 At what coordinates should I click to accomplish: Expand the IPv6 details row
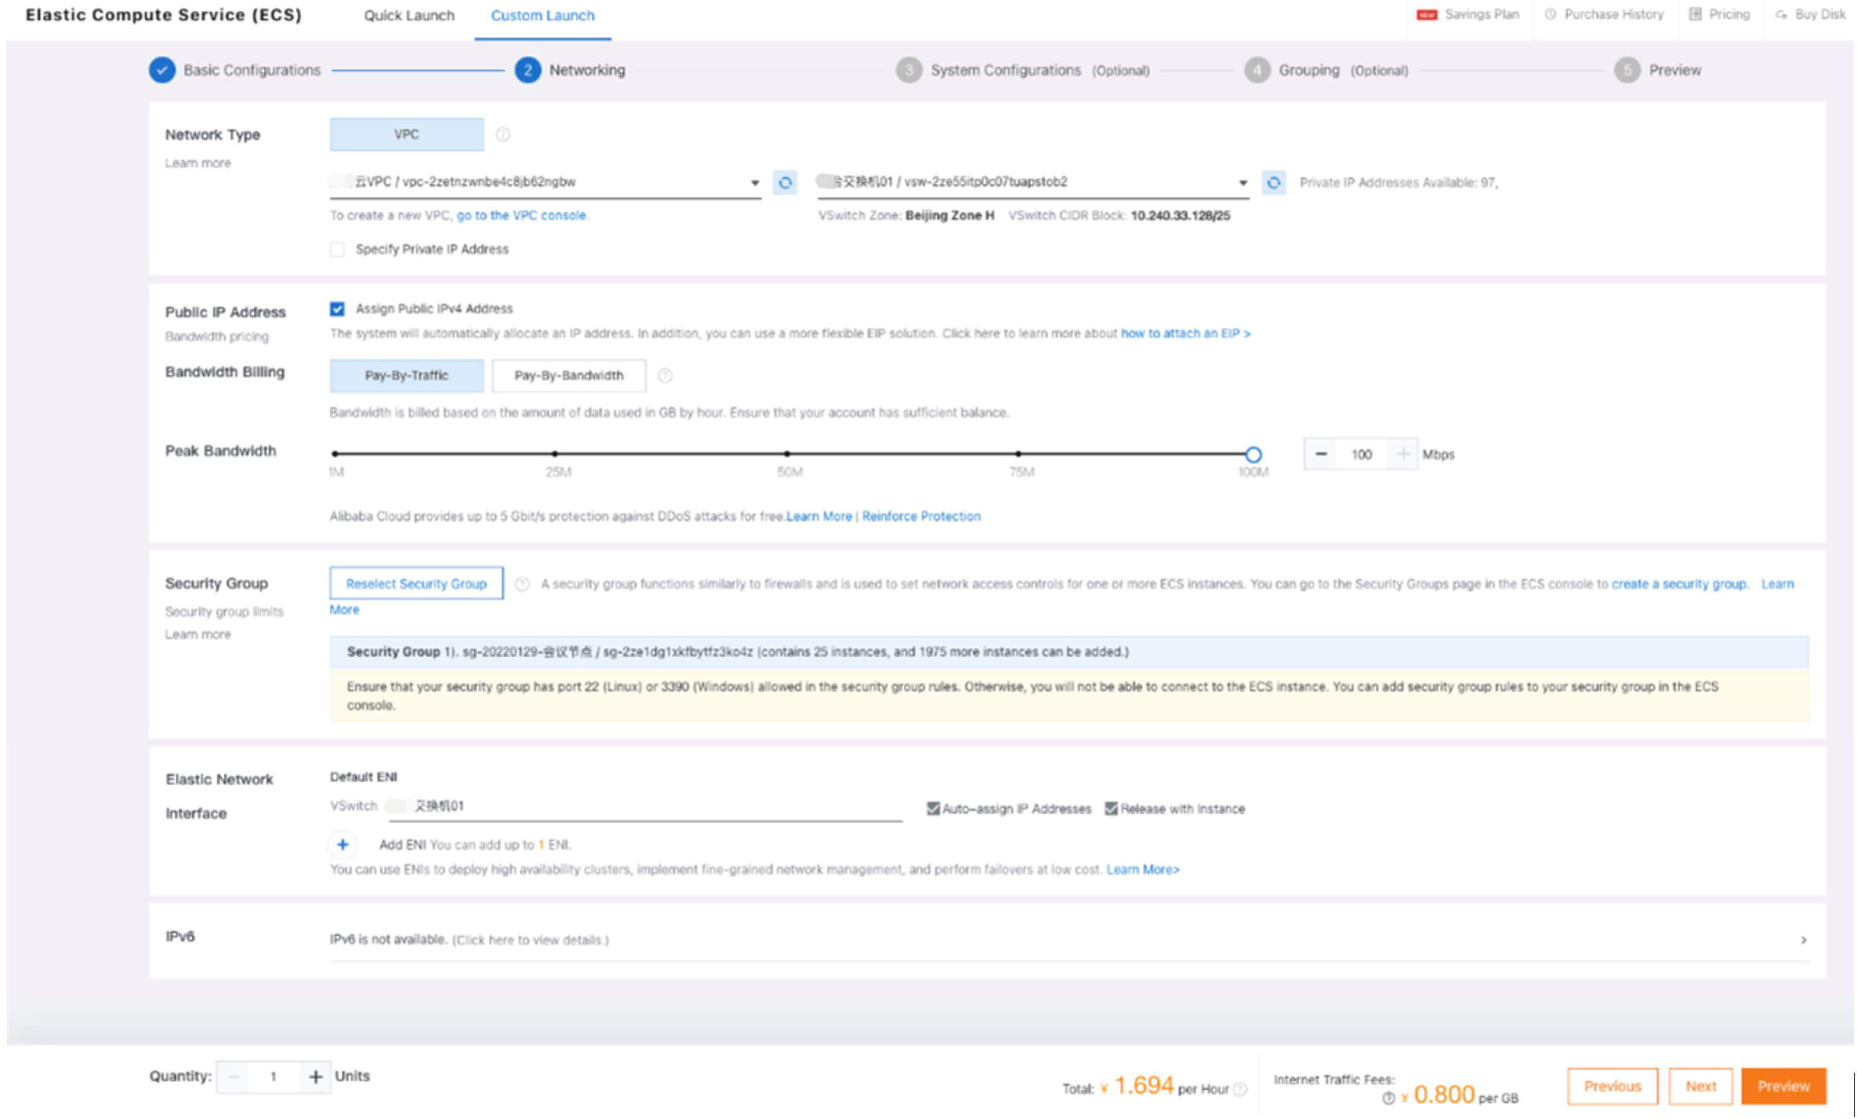[x=1803, y=939]
